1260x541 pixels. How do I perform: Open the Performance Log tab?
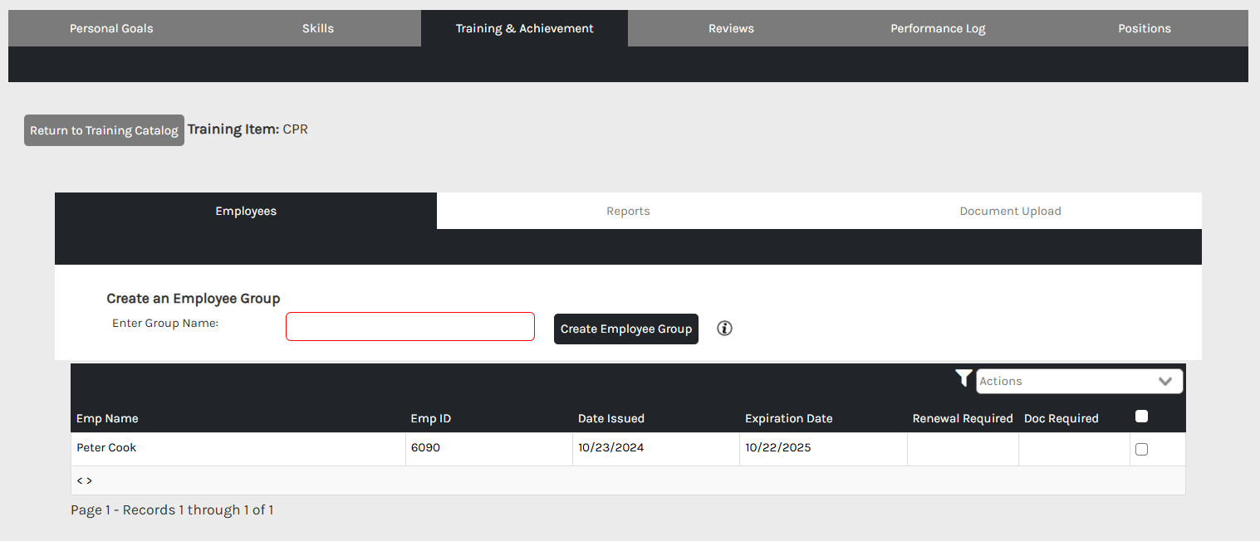click(938, 28)
